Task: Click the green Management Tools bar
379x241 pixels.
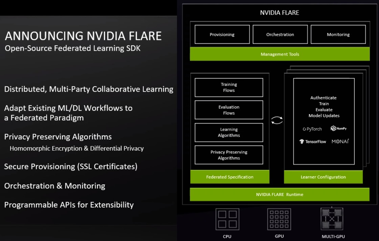Action: coord(280,54)
